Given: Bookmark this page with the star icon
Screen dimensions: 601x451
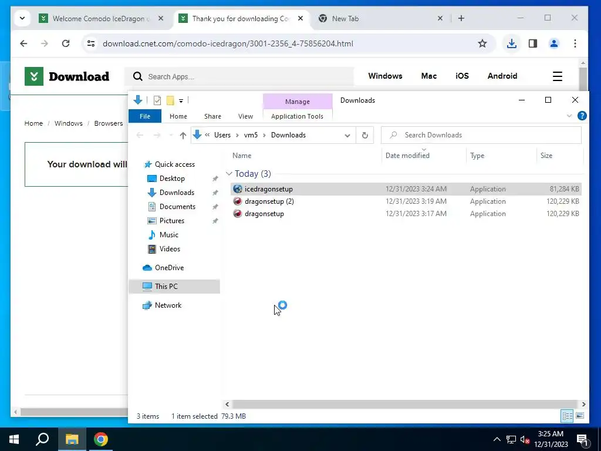Looking at the screenshot, I should tap(482, 43).
